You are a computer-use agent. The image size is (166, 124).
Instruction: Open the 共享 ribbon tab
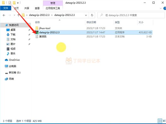click(x=27, y=8)
